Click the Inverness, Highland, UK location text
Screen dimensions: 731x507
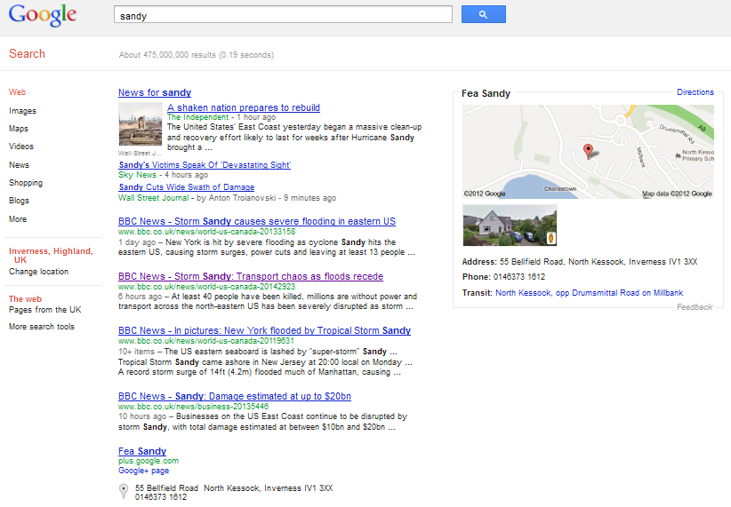(x=51, y=255)
